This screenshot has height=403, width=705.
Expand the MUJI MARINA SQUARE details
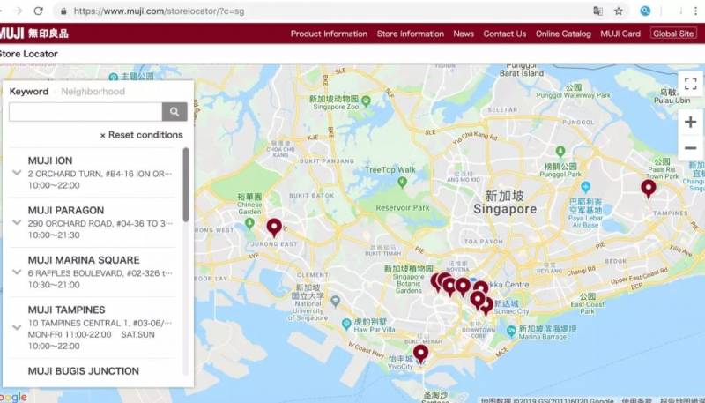pos(17,272)
